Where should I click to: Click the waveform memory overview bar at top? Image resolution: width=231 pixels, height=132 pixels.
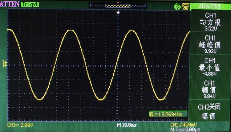click(118, 6)
